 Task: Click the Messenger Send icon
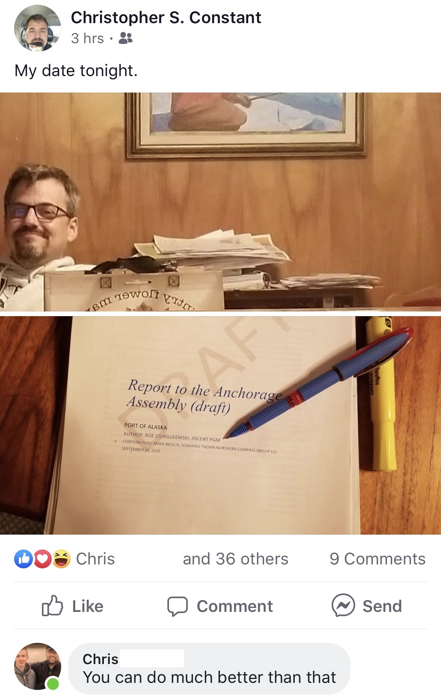343,605
